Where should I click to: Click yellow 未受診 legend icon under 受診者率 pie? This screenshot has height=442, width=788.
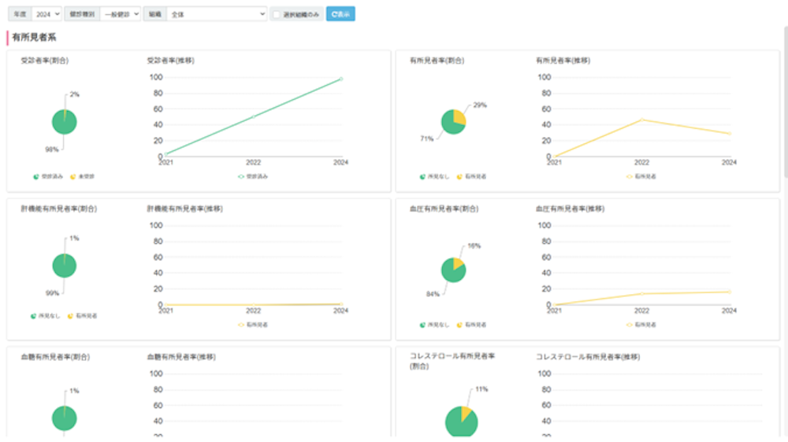(73, 176)
